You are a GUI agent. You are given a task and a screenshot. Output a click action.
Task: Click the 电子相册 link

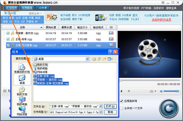click(65, 15)
